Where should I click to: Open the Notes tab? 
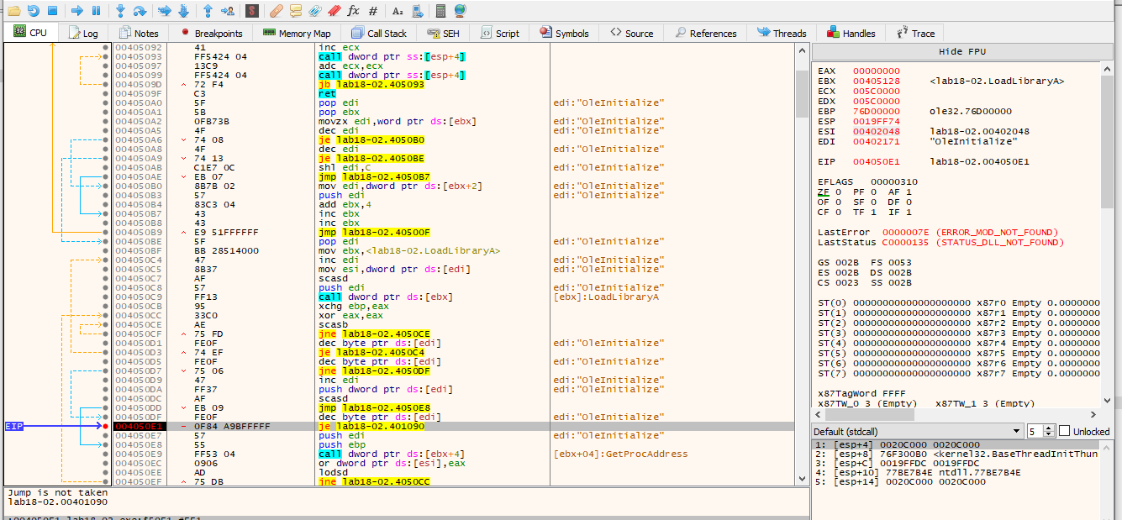coord(138,34)
